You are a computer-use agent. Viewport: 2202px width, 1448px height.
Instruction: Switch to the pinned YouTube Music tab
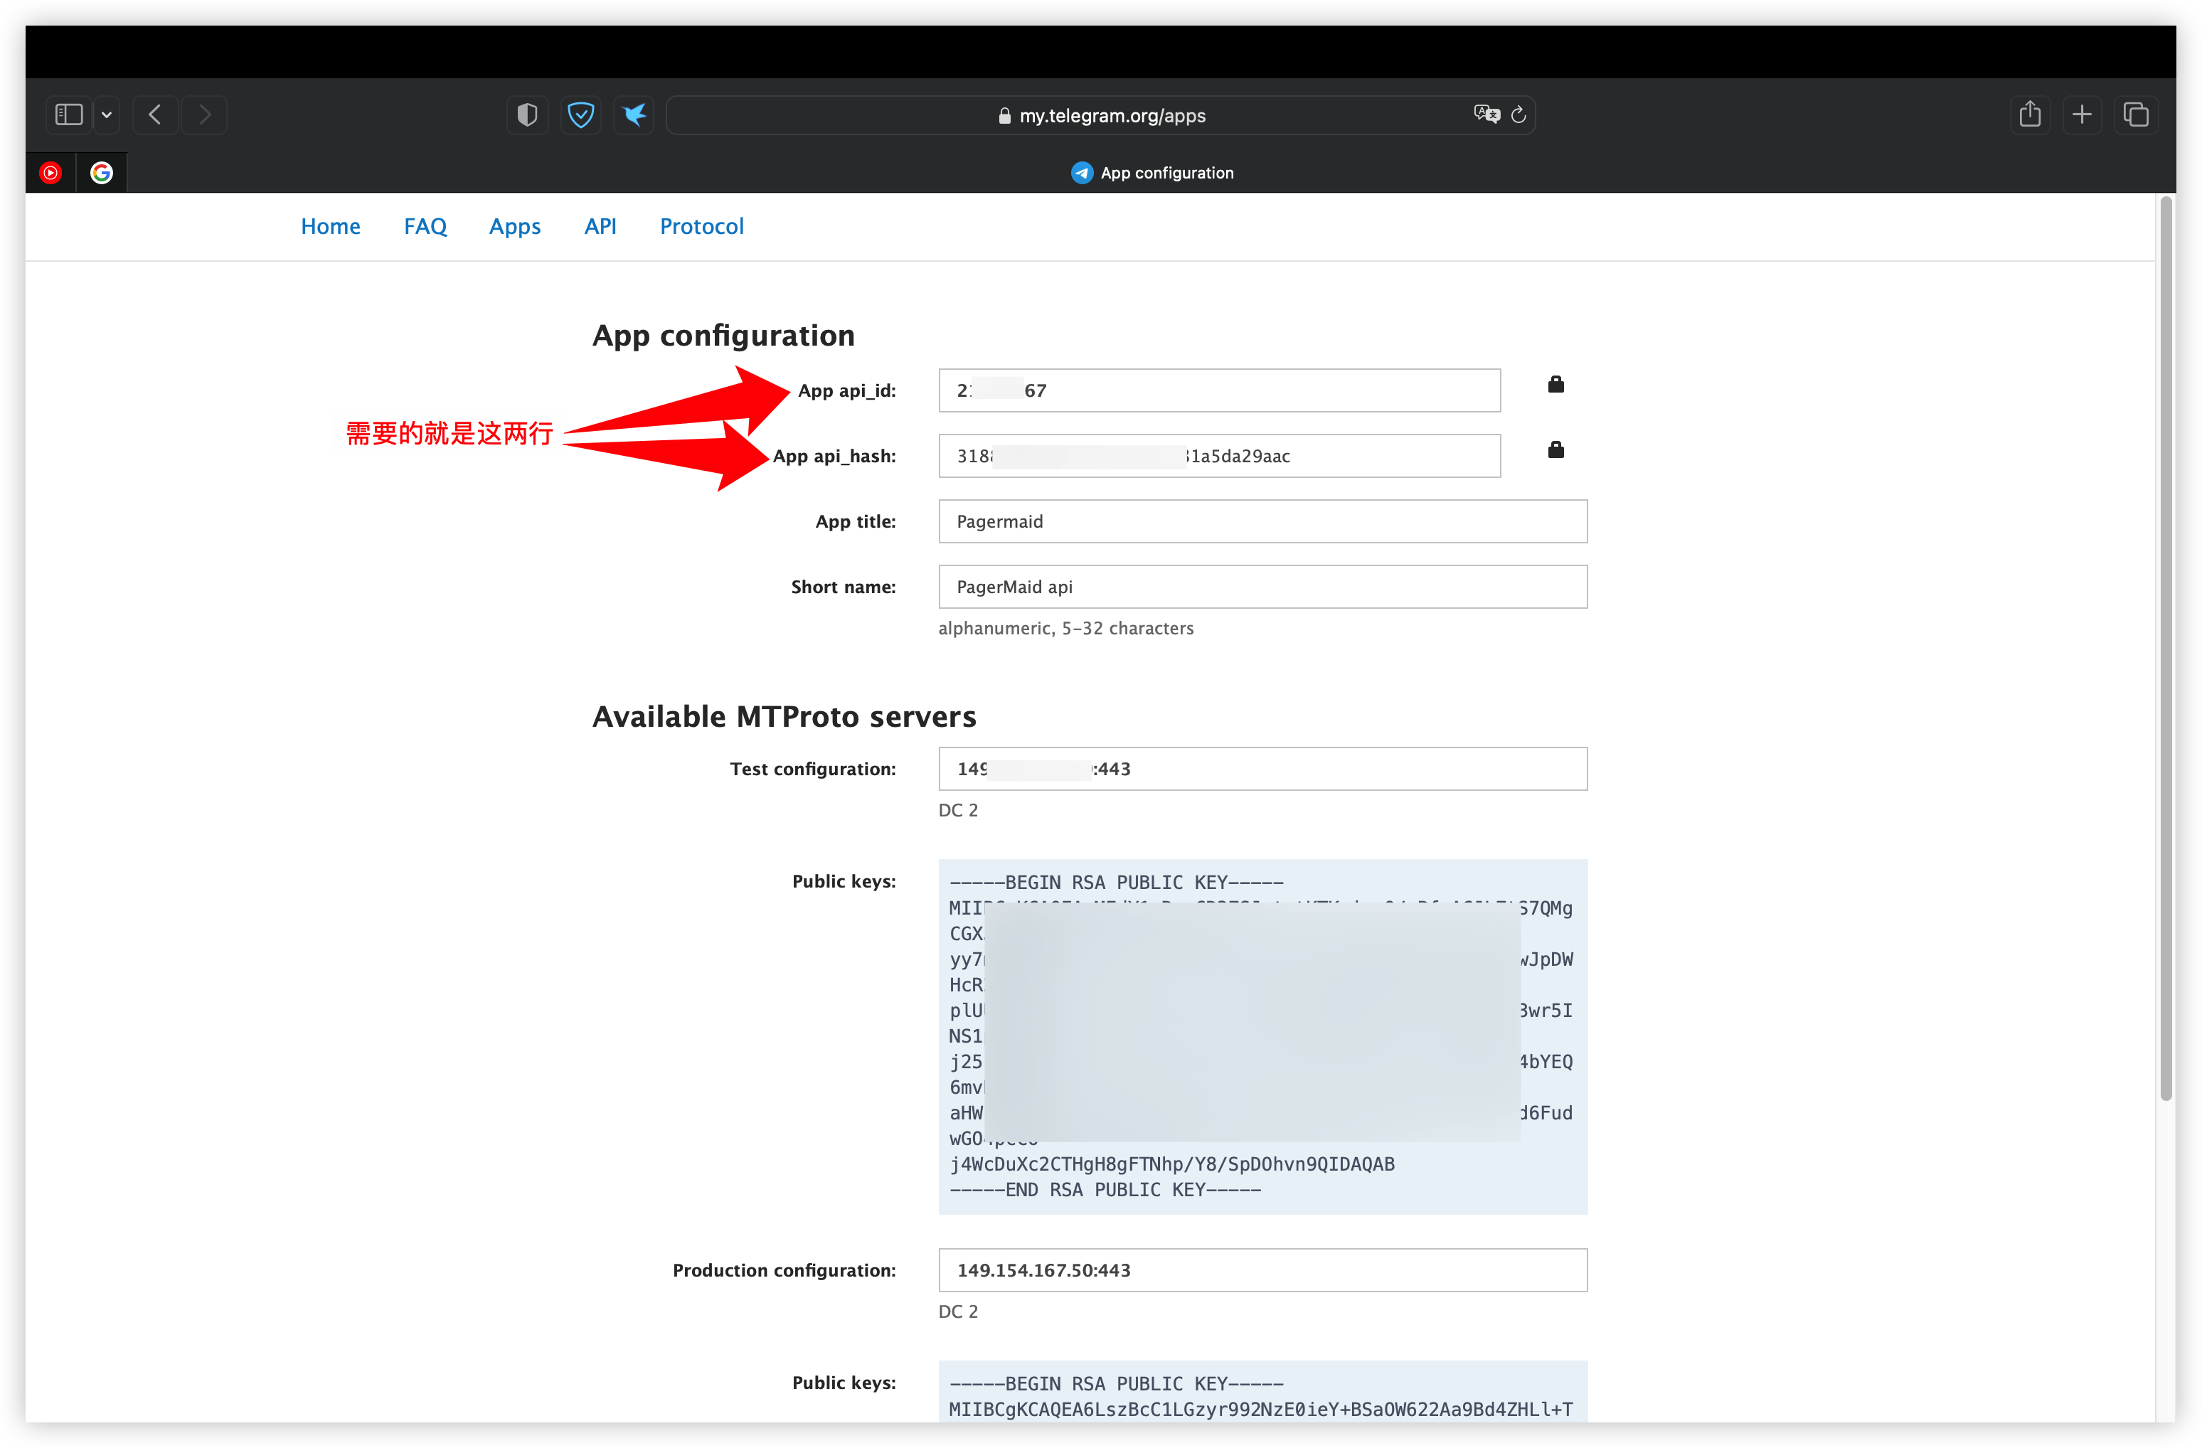click(51, 173)
